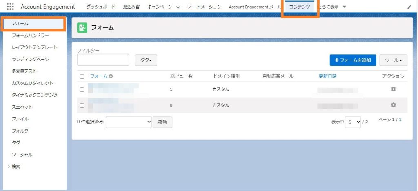418x191 pixels.
Task: Open タグ in the sidebar
Action: pos(16,142)
